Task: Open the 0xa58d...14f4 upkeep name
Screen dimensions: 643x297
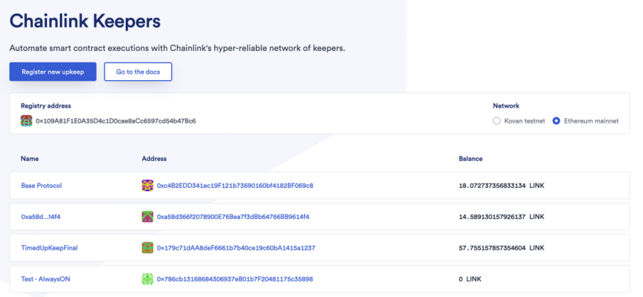Action: pos(40,217)
